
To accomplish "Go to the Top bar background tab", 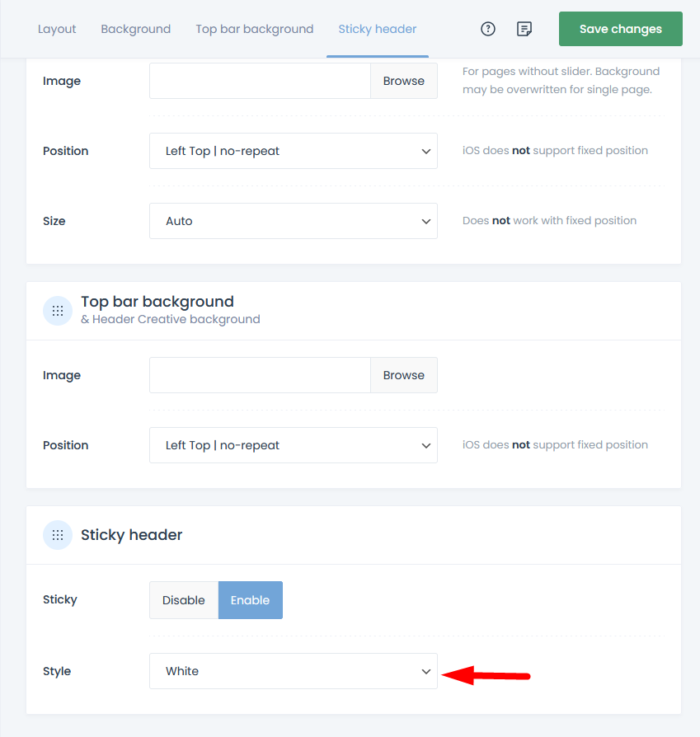I will tap(254, 29).
